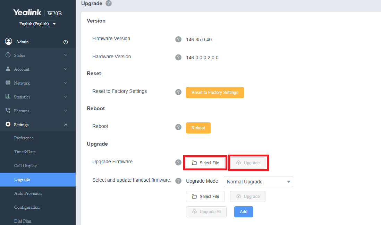Expand the Status menu section

(37, 55)
